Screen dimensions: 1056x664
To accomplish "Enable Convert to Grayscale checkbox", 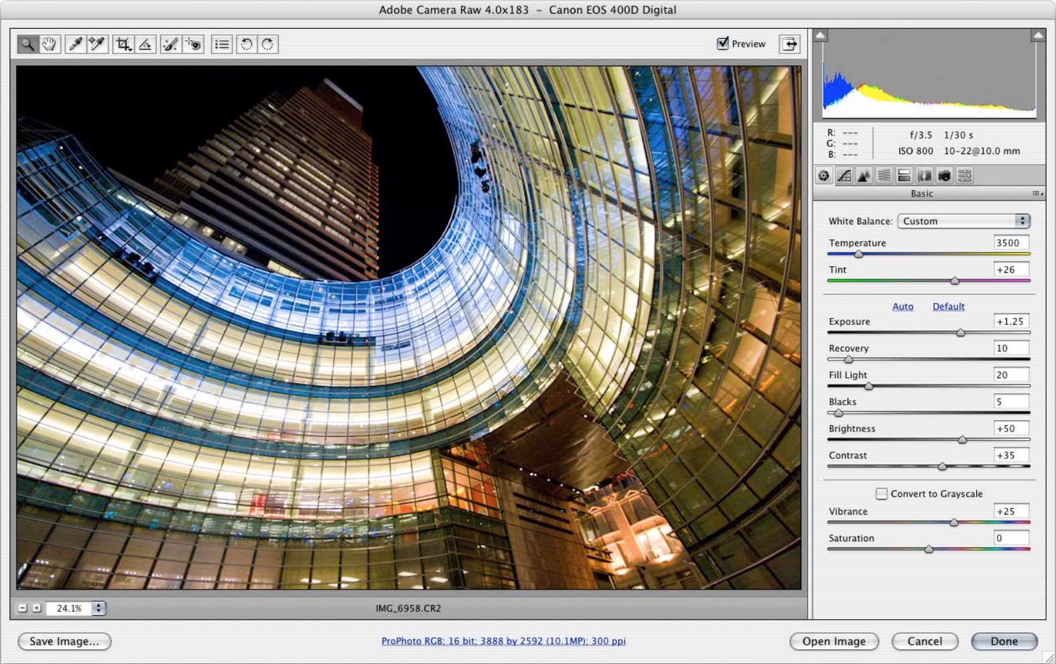I will click(882, 494).
